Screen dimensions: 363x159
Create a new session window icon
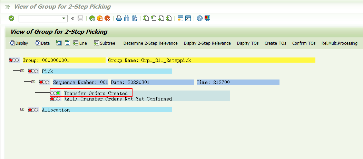point(180,19)
